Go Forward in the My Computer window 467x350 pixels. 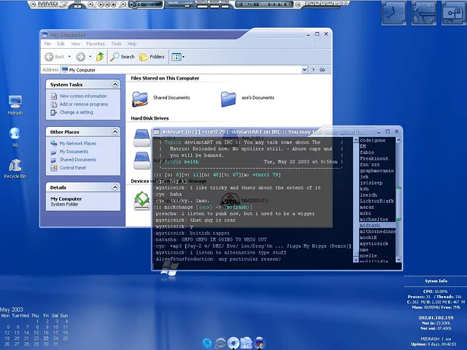tap(80, 57)
